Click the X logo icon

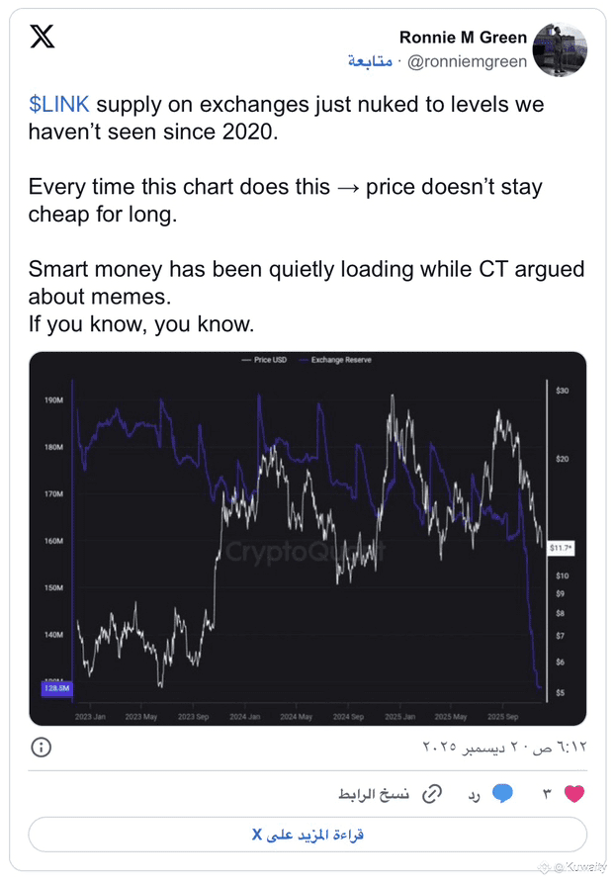tap(43, 38)
